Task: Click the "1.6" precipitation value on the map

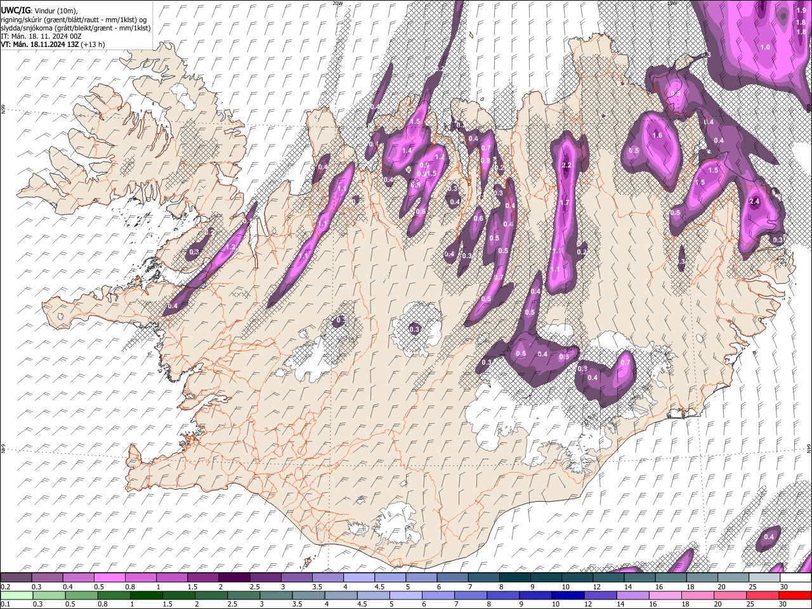Action: coord(657,135)
